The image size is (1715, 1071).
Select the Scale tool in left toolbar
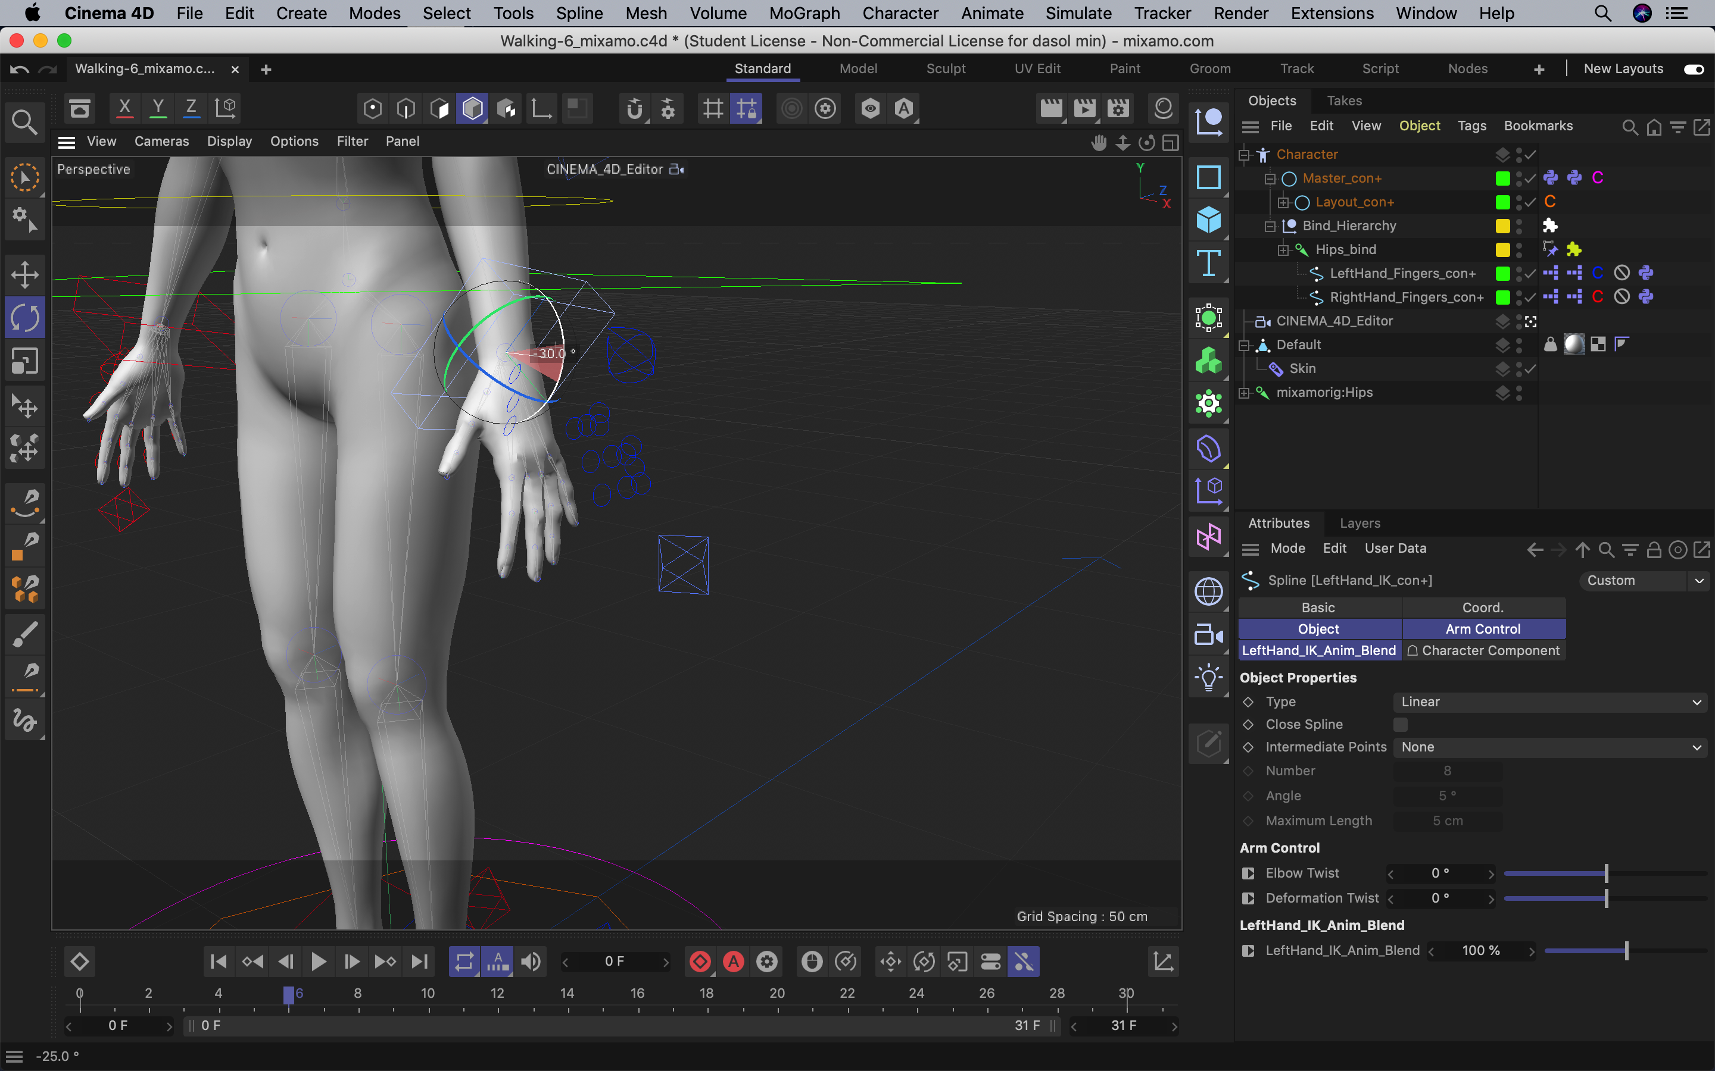pos(25,361)
